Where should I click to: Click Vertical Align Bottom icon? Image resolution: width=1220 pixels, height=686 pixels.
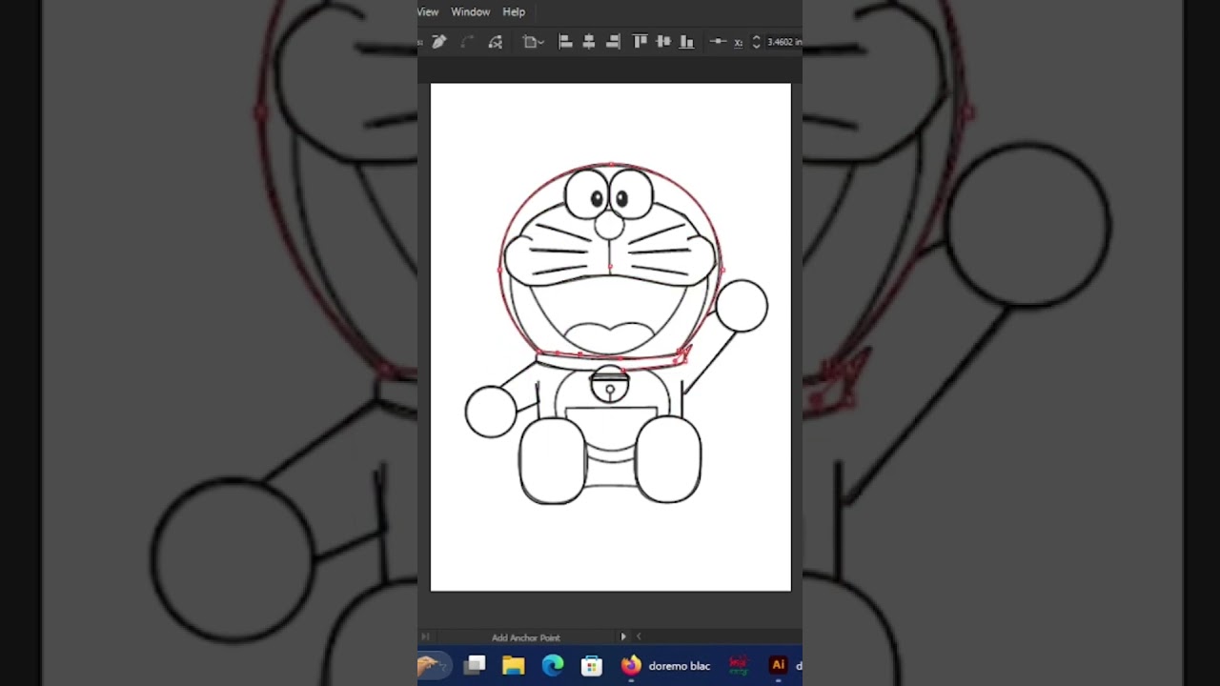[686, 42]
